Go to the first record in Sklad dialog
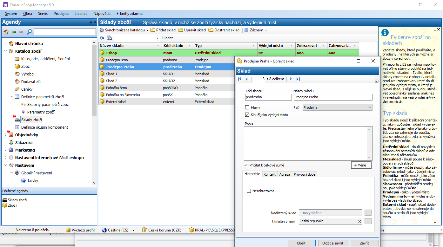This screenshot has width=443, height=247. [240, 79]
